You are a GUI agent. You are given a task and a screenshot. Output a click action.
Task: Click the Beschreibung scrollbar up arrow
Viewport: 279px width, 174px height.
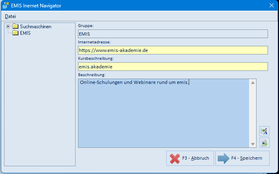click(x=253, y=83)
